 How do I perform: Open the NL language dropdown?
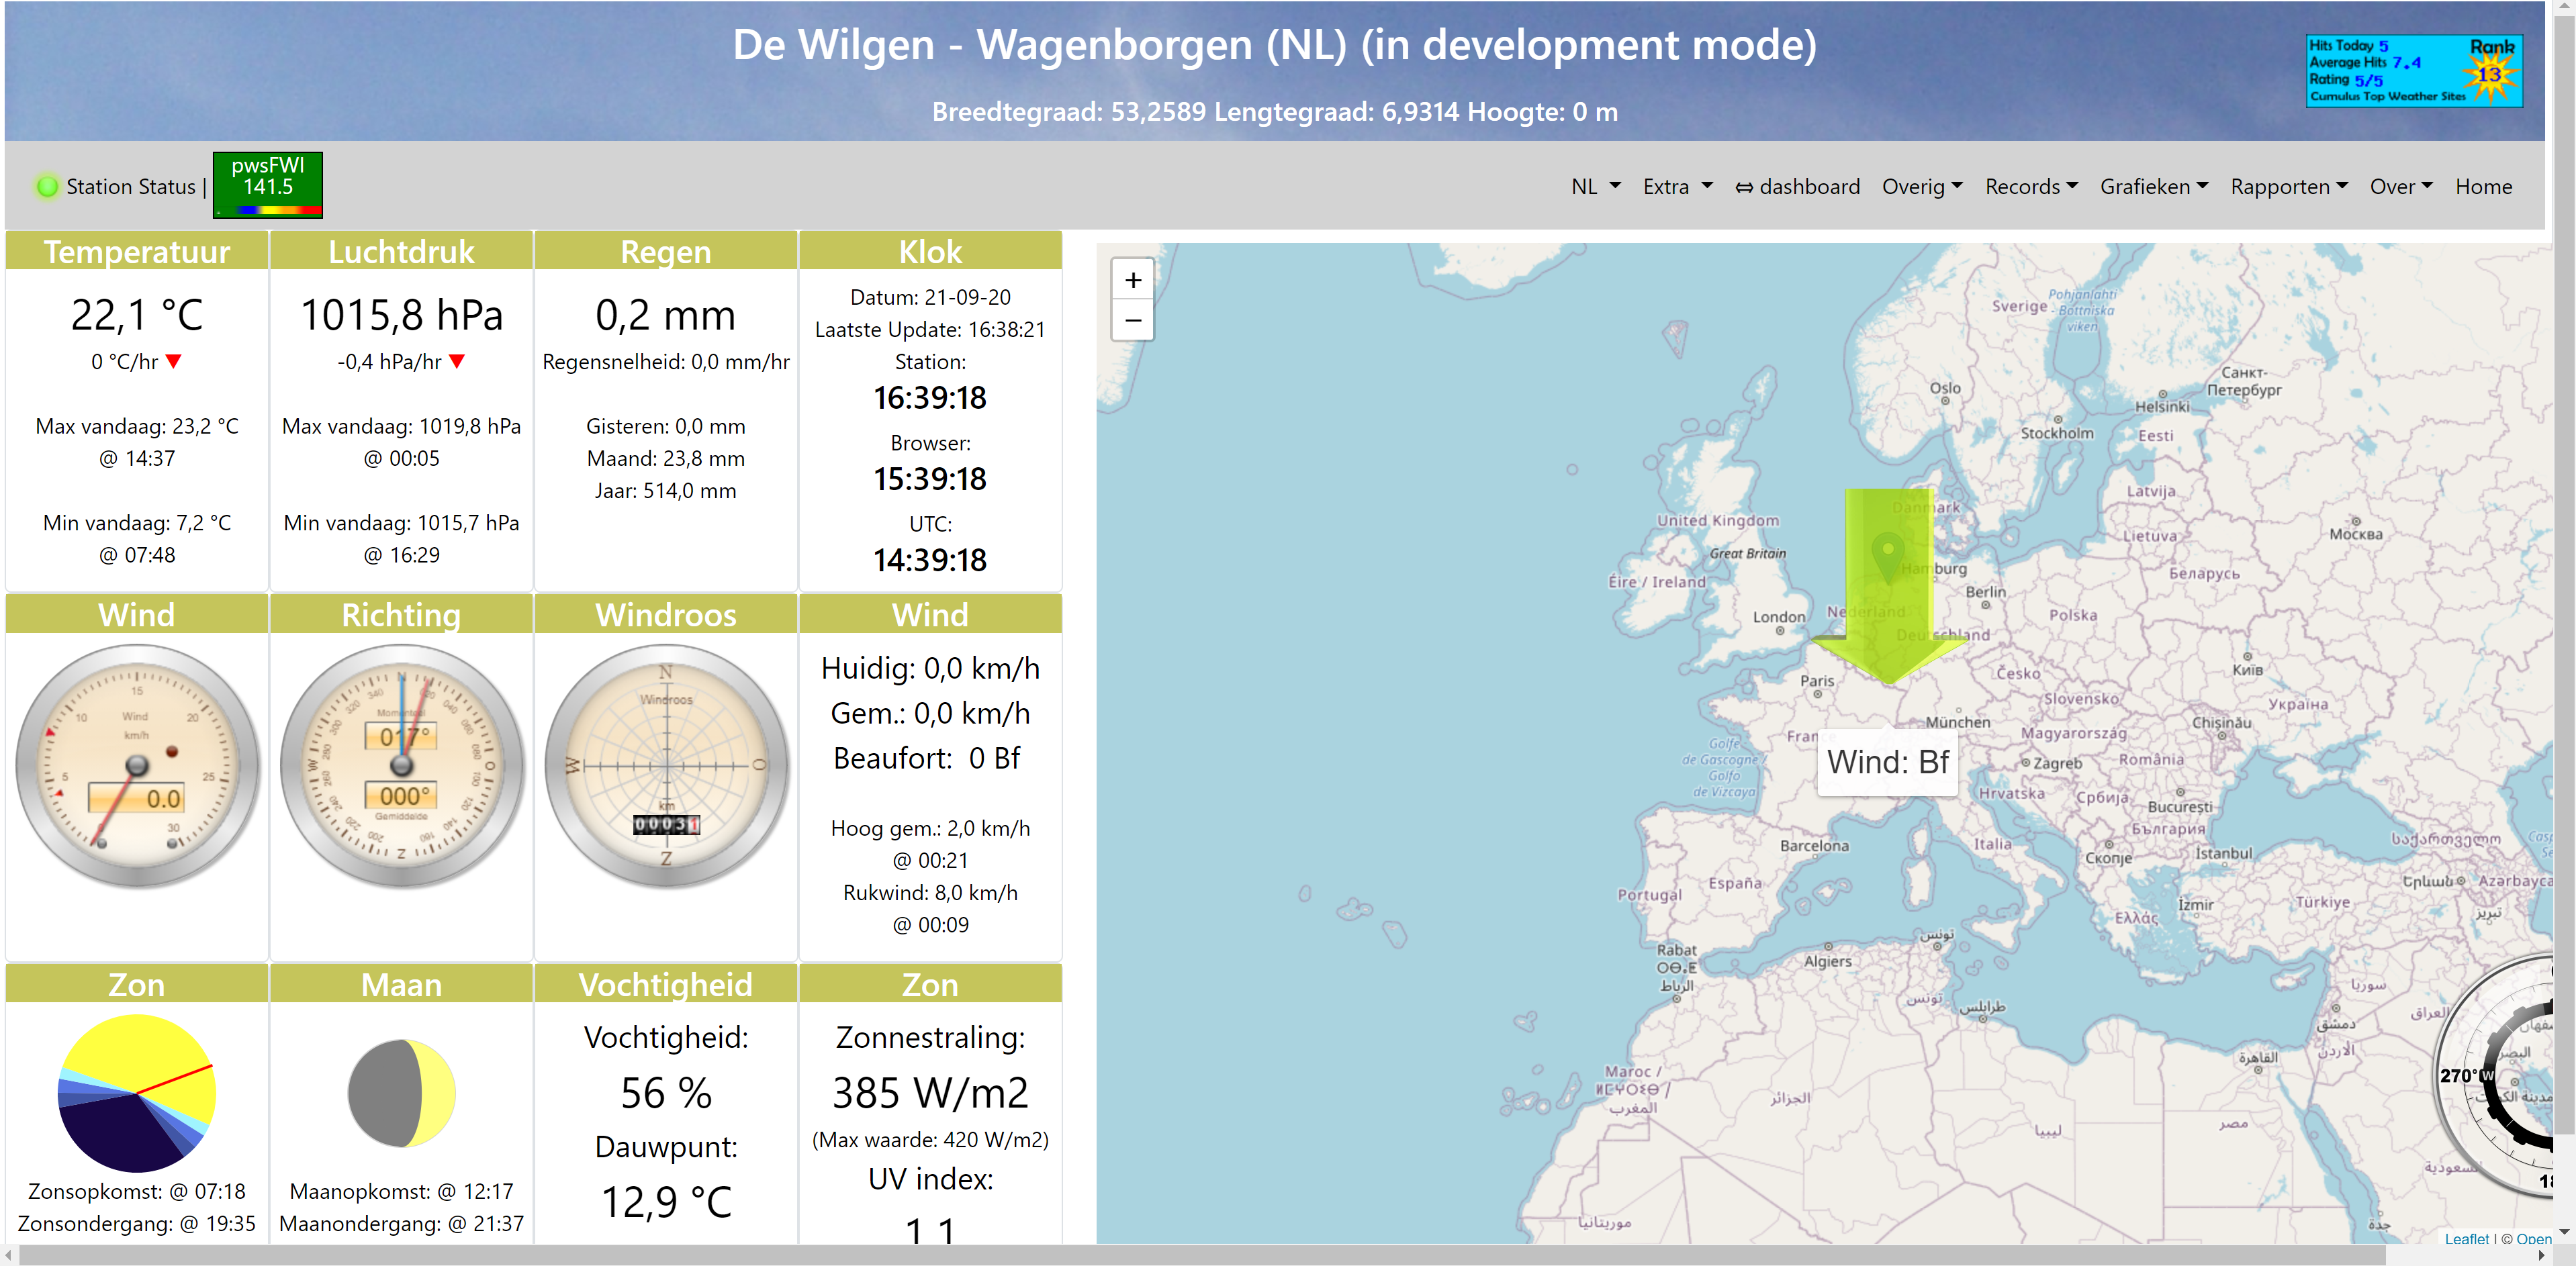[x=1595, y=187]
